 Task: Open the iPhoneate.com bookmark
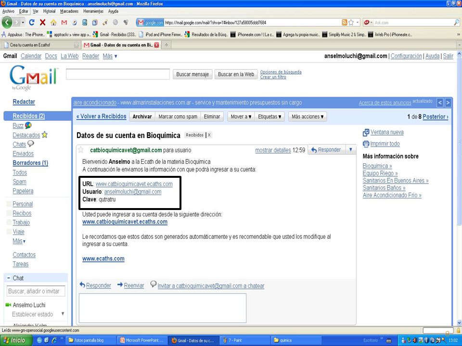pyautogui.click(x=252, y=35)
